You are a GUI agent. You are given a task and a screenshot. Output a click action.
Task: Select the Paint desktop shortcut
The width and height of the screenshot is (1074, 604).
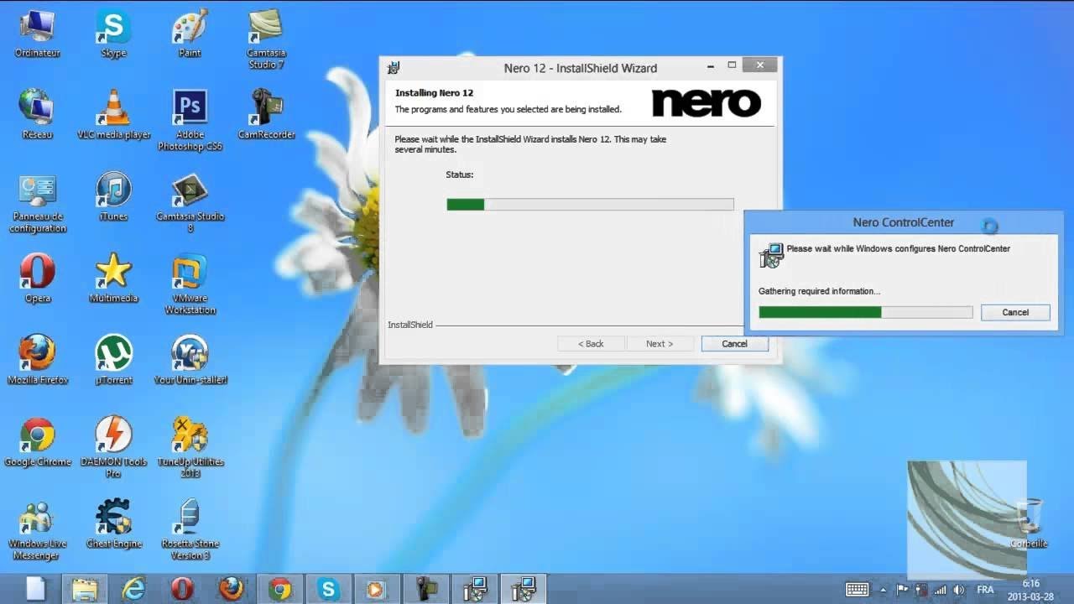point(190,34)
